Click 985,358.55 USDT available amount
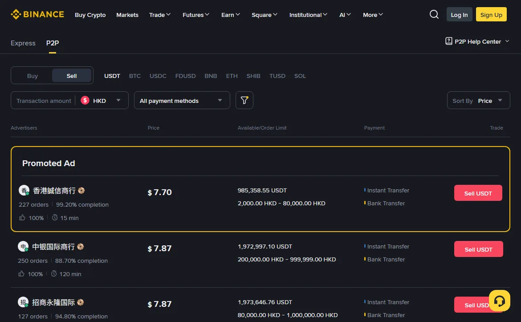Viewport: 521px width, 322px height. coord(262,191)
